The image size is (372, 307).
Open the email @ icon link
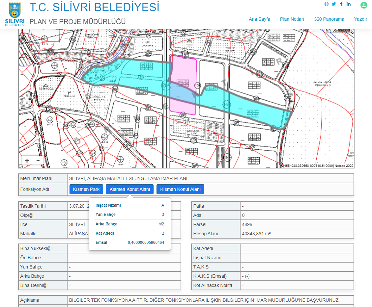pos(327,4)
